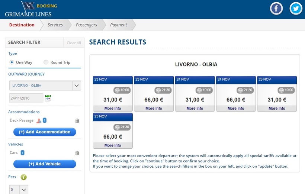This screenshot has height=194, width=305.
Task: Go to the Passengers step
Action: tap(86, 25)
